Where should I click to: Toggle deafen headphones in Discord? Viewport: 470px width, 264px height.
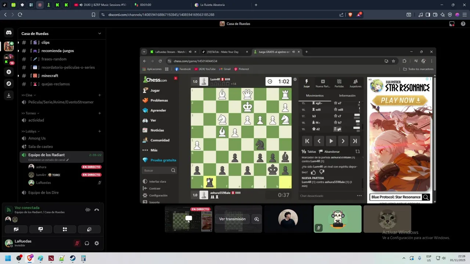87,243
